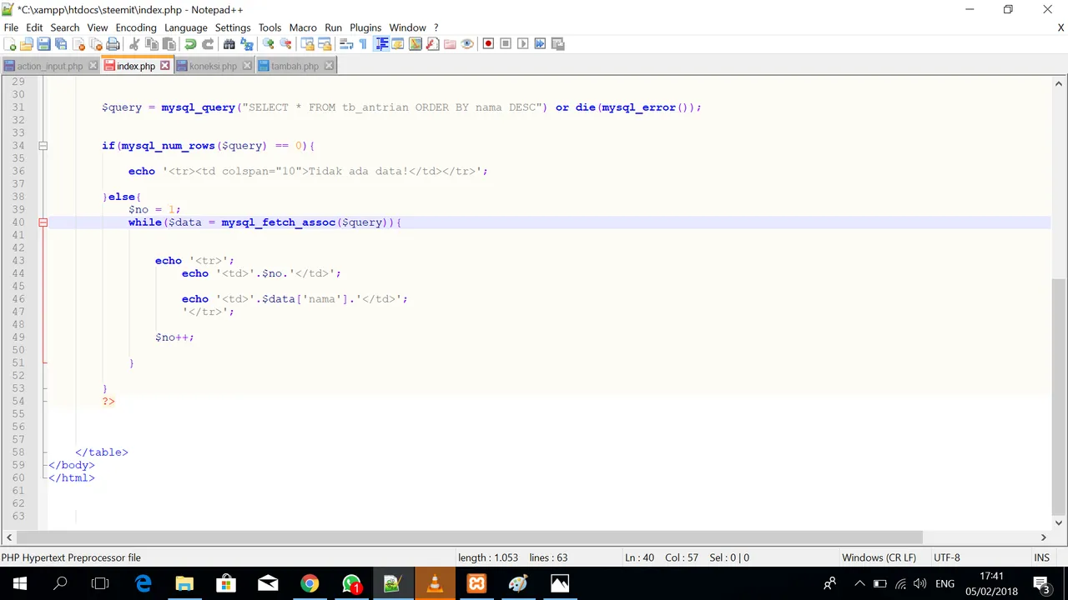Click the user defined language icon
The width and height of the screenshot is (1068, 600).
coord(398,43)
